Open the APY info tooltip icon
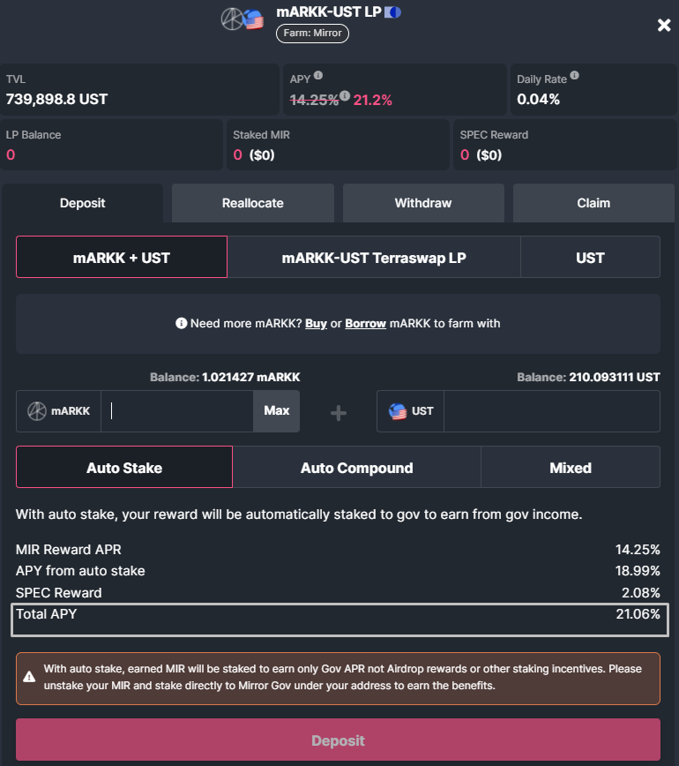 318,76
